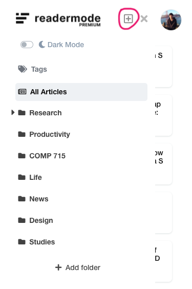The width and height of the screenshot is (192, 289).
Task: Open Tags via the tag icon
Action: [23, 69]
